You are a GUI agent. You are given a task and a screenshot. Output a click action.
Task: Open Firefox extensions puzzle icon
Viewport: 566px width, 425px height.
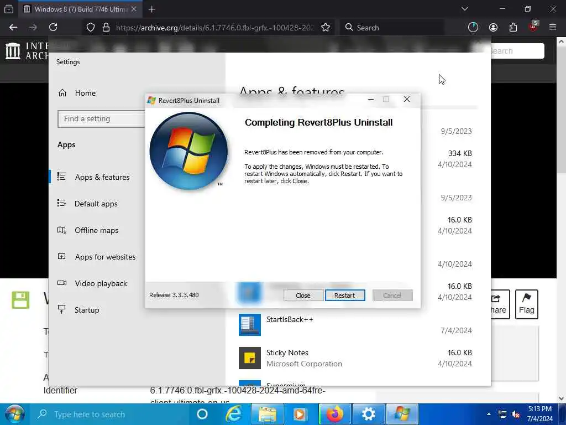(513, 28)
